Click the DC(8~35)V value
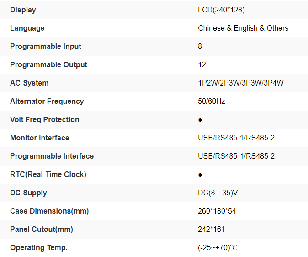Image resolution: width=308 pixels, height=257 pixels. (218, 193)
